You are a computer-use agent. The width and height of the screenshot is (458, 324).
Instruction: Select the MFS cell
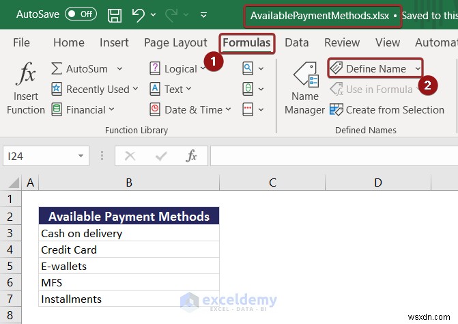coord(129,282)
